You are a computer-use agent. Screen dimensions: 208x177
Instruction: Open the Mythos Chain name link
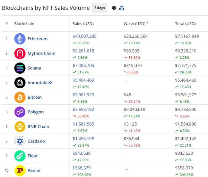[x=41, y=53]
